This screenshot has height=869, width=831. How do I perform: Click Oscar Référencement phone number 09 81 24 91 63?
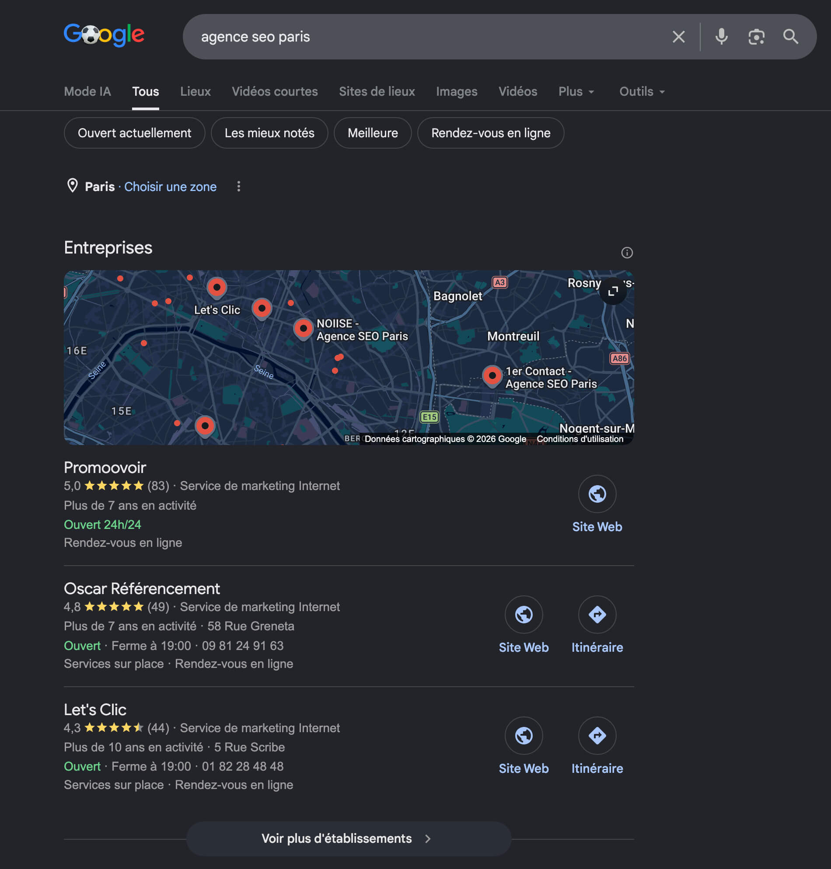pos(243,646)
